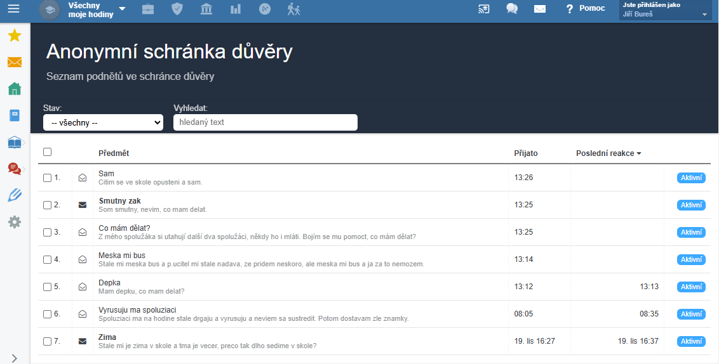The image size is (719, 364).
Task: Click unread envelope icon in Zima row
Action: (83, 341)
